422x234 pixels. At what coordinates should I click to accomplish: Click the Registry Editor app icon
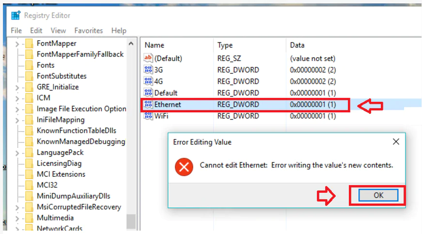tap(16, 16)
